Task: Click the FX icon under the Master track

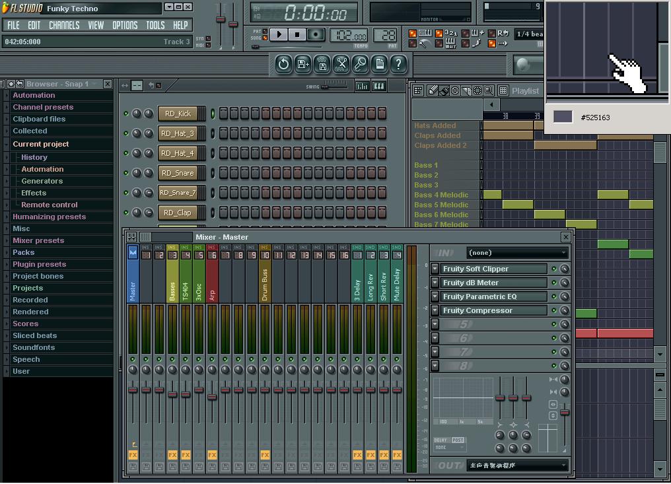Action: [x=133, y=455]
